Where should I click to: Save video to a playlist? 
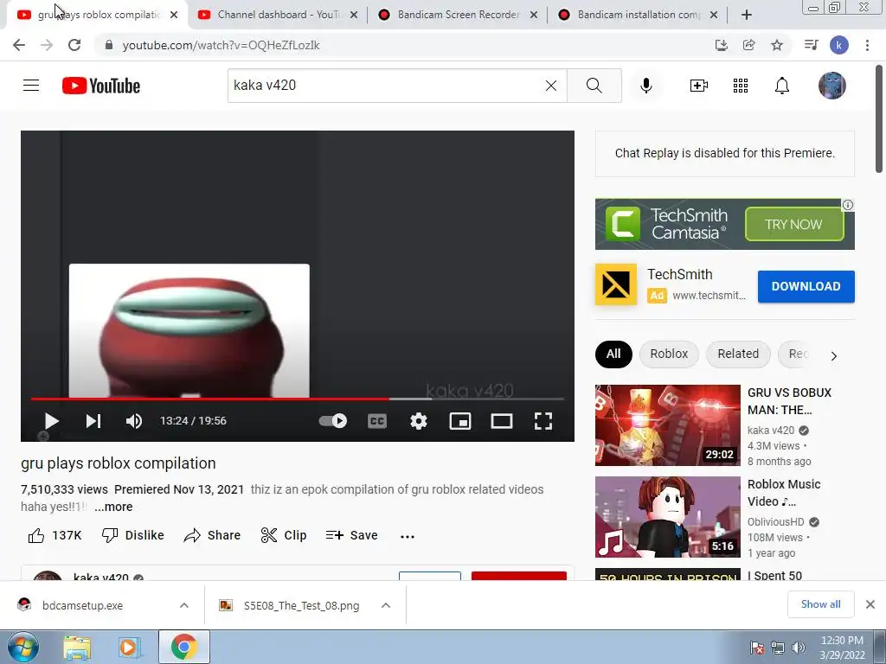(x=352, y=535)
